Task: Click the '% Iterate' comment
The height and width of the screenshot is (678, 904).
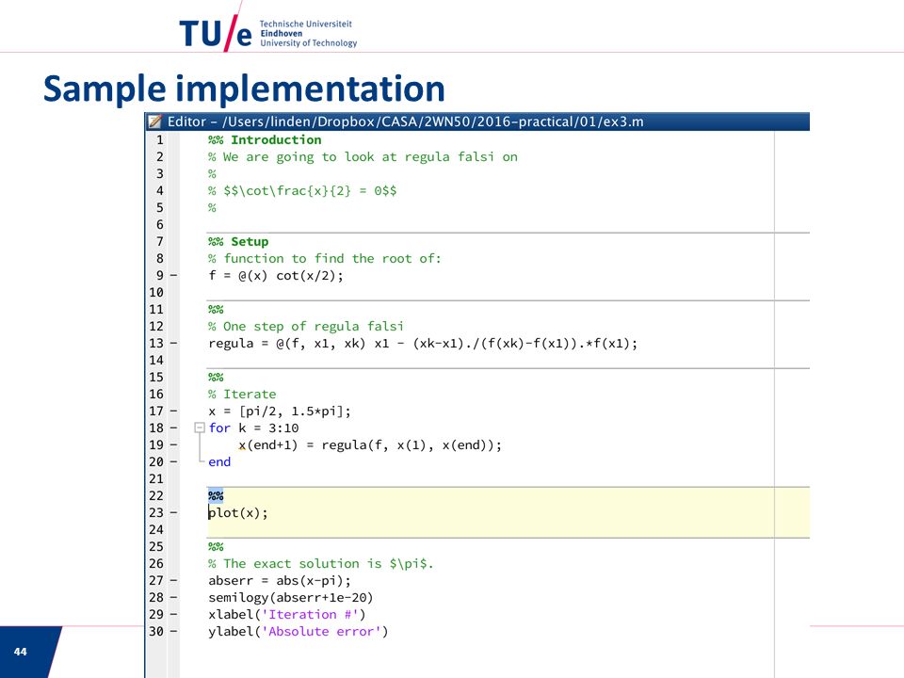Action: pos(242,395)
